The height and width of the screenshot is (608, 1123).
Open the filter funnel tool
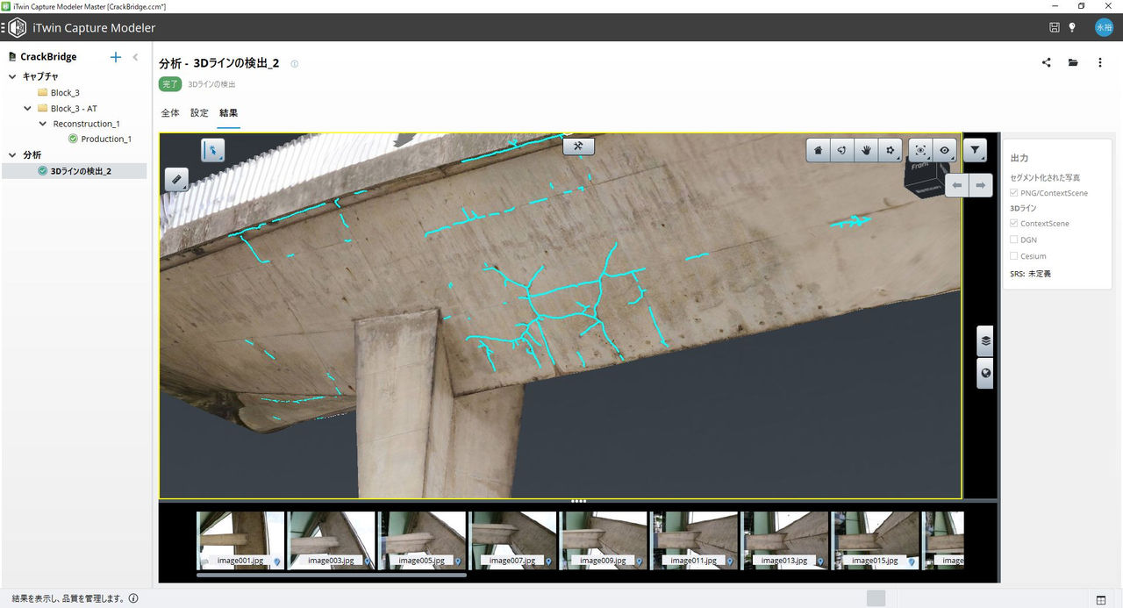coord(975,150)
